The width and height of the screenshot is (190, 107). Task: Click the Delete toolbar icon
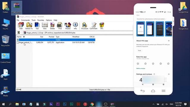coord(52,26)
